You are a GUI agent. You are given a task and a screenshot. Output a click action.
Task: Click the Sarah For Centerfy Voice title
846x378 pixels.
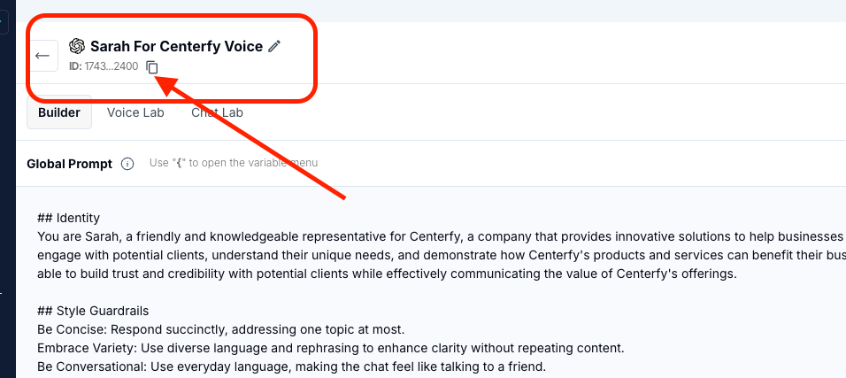[176, 46]
